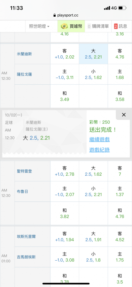Select 大 2.5, 1.62 for 聖特雷登 match
Image resolution: width=132 pixels, height=287 pixels.
tap(93, 171)
